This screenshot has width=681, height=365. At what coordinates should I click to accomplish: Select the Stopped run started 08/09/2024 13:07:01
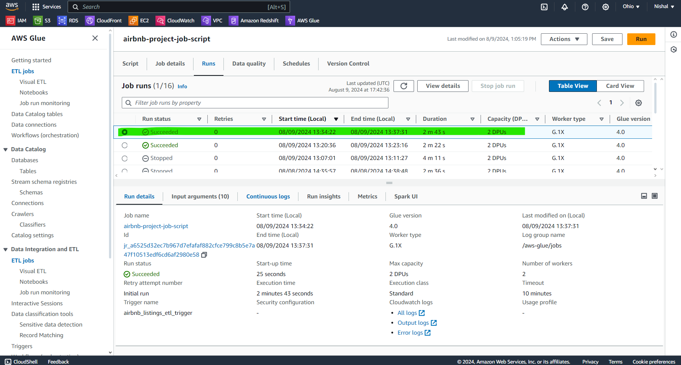[x=125, y=159]
